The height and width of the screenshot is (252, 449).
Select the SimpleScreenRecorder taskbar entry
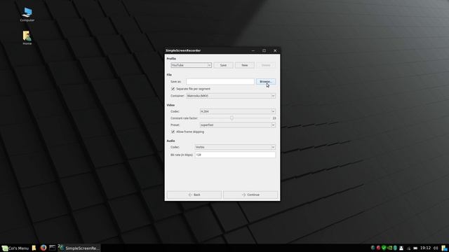[x=79, y=248]
